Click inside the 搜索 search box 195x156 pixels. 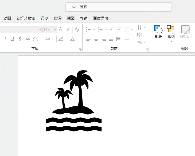pyautogui.click(x=118, y=7)
